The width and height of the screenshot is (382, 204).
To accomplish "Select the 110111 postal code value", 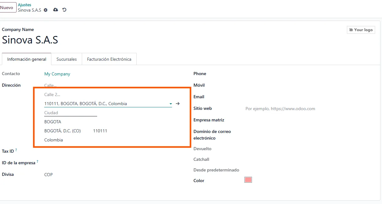I will tap(100, 131).
